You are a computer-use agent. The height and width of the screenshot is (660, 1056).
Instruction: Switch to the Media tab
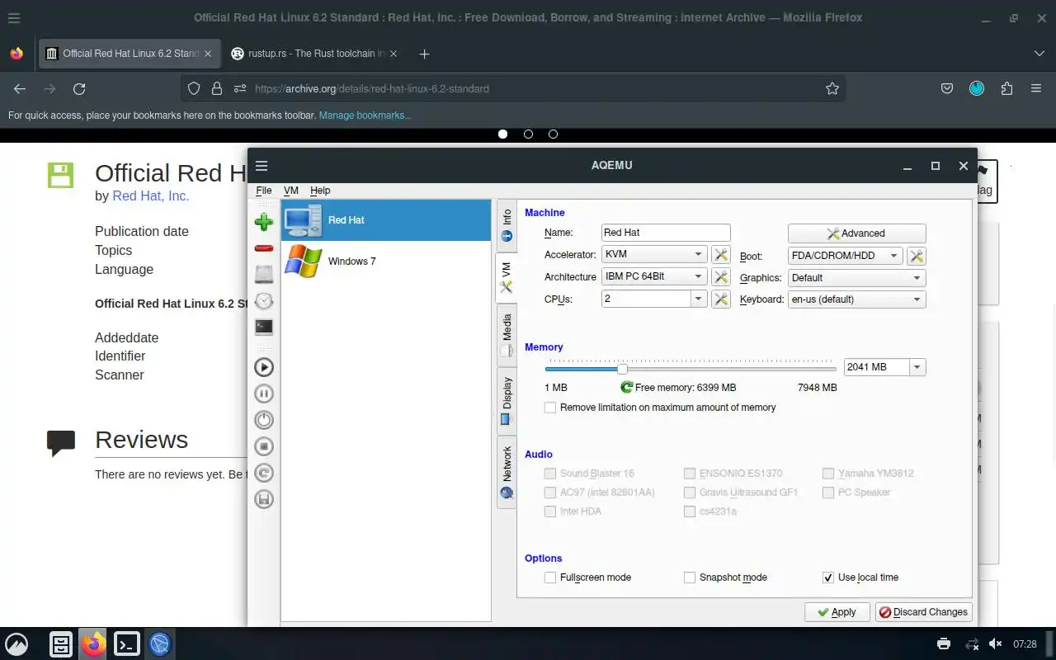[x=506, y=334]
